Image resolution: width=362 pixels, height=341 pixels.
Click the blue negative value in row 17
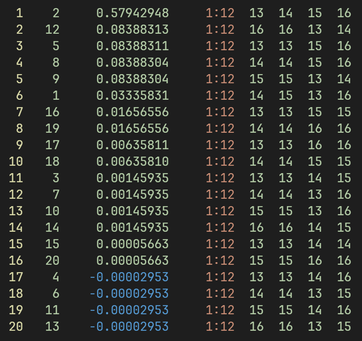pos(128,277)
